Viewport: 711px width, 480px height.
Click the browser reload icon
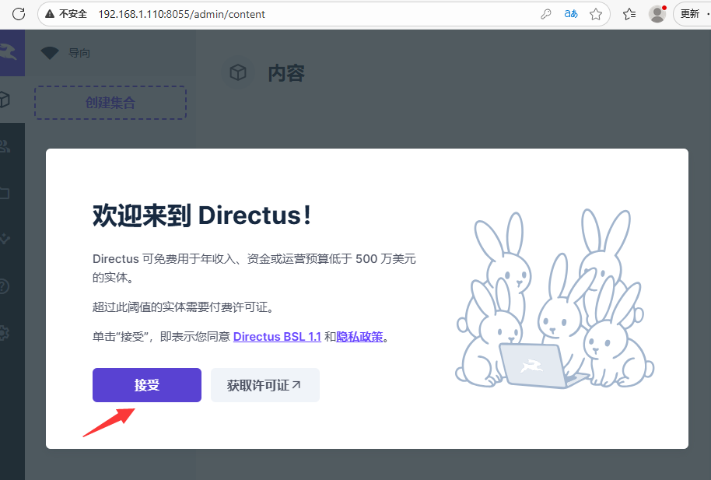coord(19,14)
